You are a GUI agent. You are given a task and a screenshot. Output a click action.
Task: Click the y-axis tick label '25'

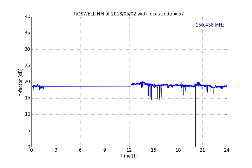point(27,65)
